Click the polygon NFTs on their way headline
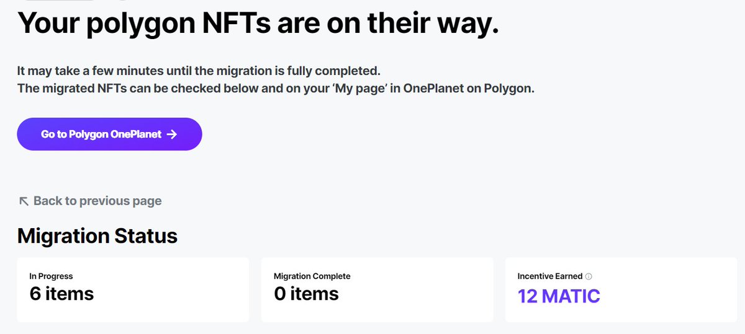The width and height of the screenshot is (745, 334). click(x=258, y=22)
